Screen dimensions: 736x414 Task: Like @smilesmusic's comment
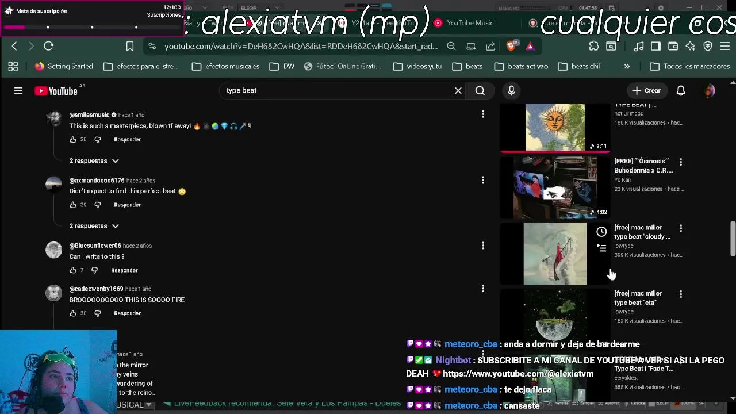click(73, 140)
